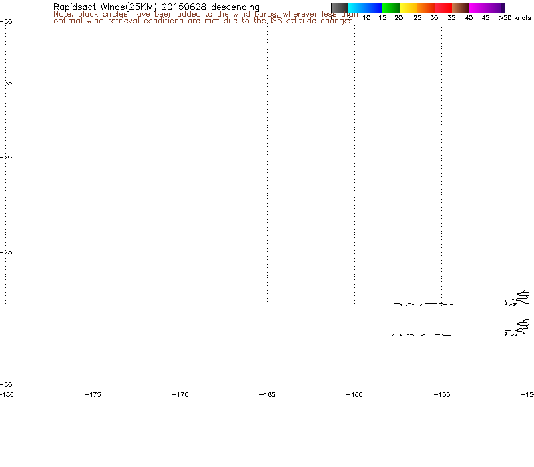534x467 pixels.
Task: Pick the red segment of the colorbar
Action: click(x=443, y=8)
